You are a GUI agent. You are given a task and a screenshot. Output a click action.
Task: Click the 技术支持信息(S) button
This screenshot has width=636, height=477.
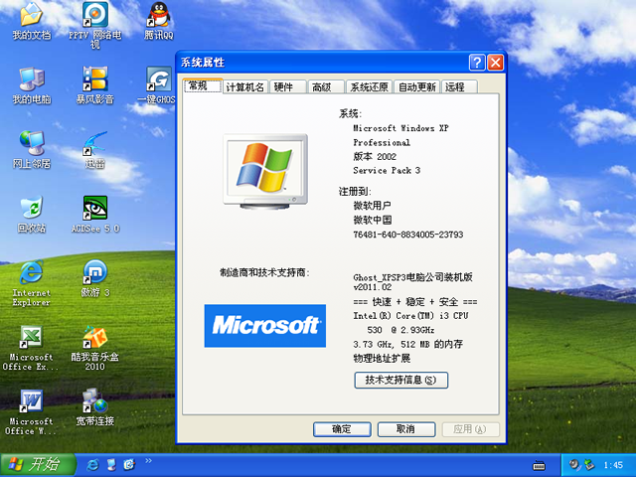tap(401, 380)
